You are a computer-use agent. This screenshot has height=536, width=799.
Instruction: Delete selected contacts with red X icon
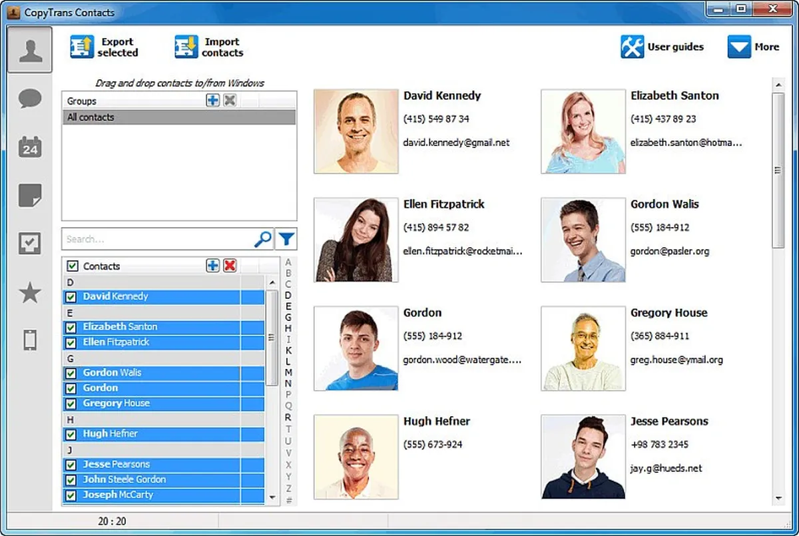click(230, 266)
